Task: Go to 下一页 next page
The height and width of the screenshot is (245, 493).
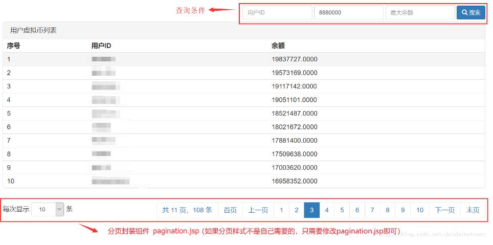Action: (445, 210)
